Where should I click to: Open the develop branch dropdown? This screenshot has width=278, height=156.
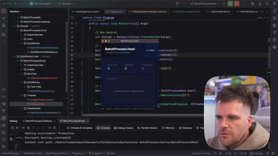pyautogui.click(x=66, y=3)
